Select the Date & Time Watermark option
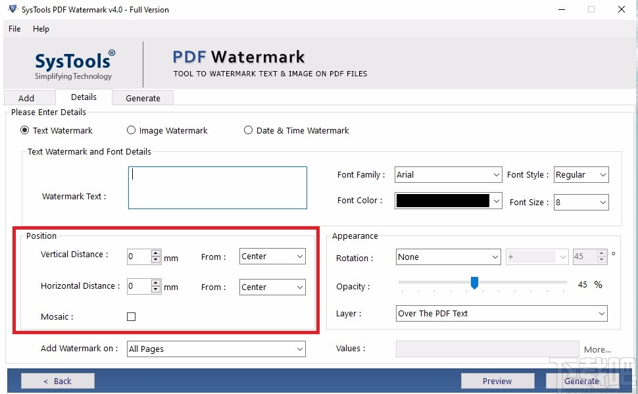This screenshot has height=394, width=638. pos(248,130)
